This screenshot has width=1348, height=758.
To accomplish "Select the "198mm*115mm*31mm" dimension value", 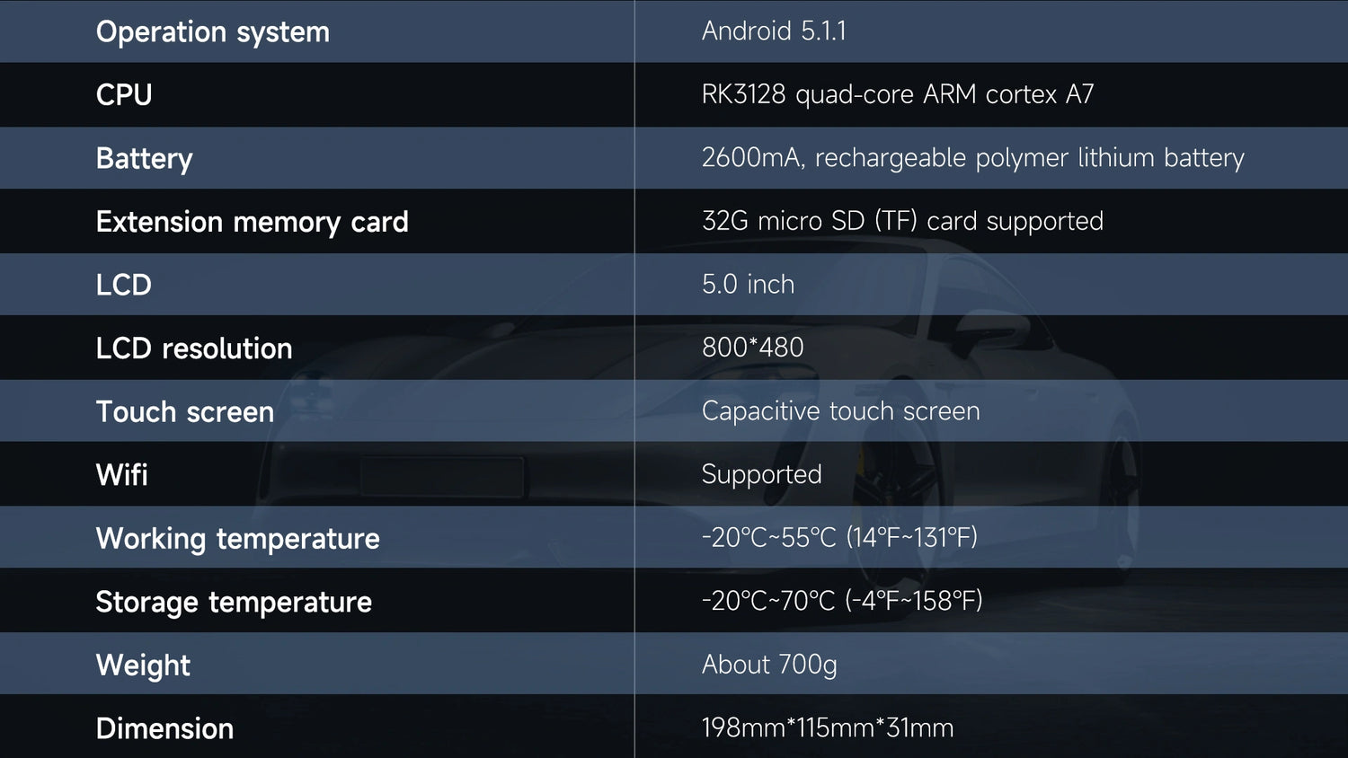I will coord(827,727).
